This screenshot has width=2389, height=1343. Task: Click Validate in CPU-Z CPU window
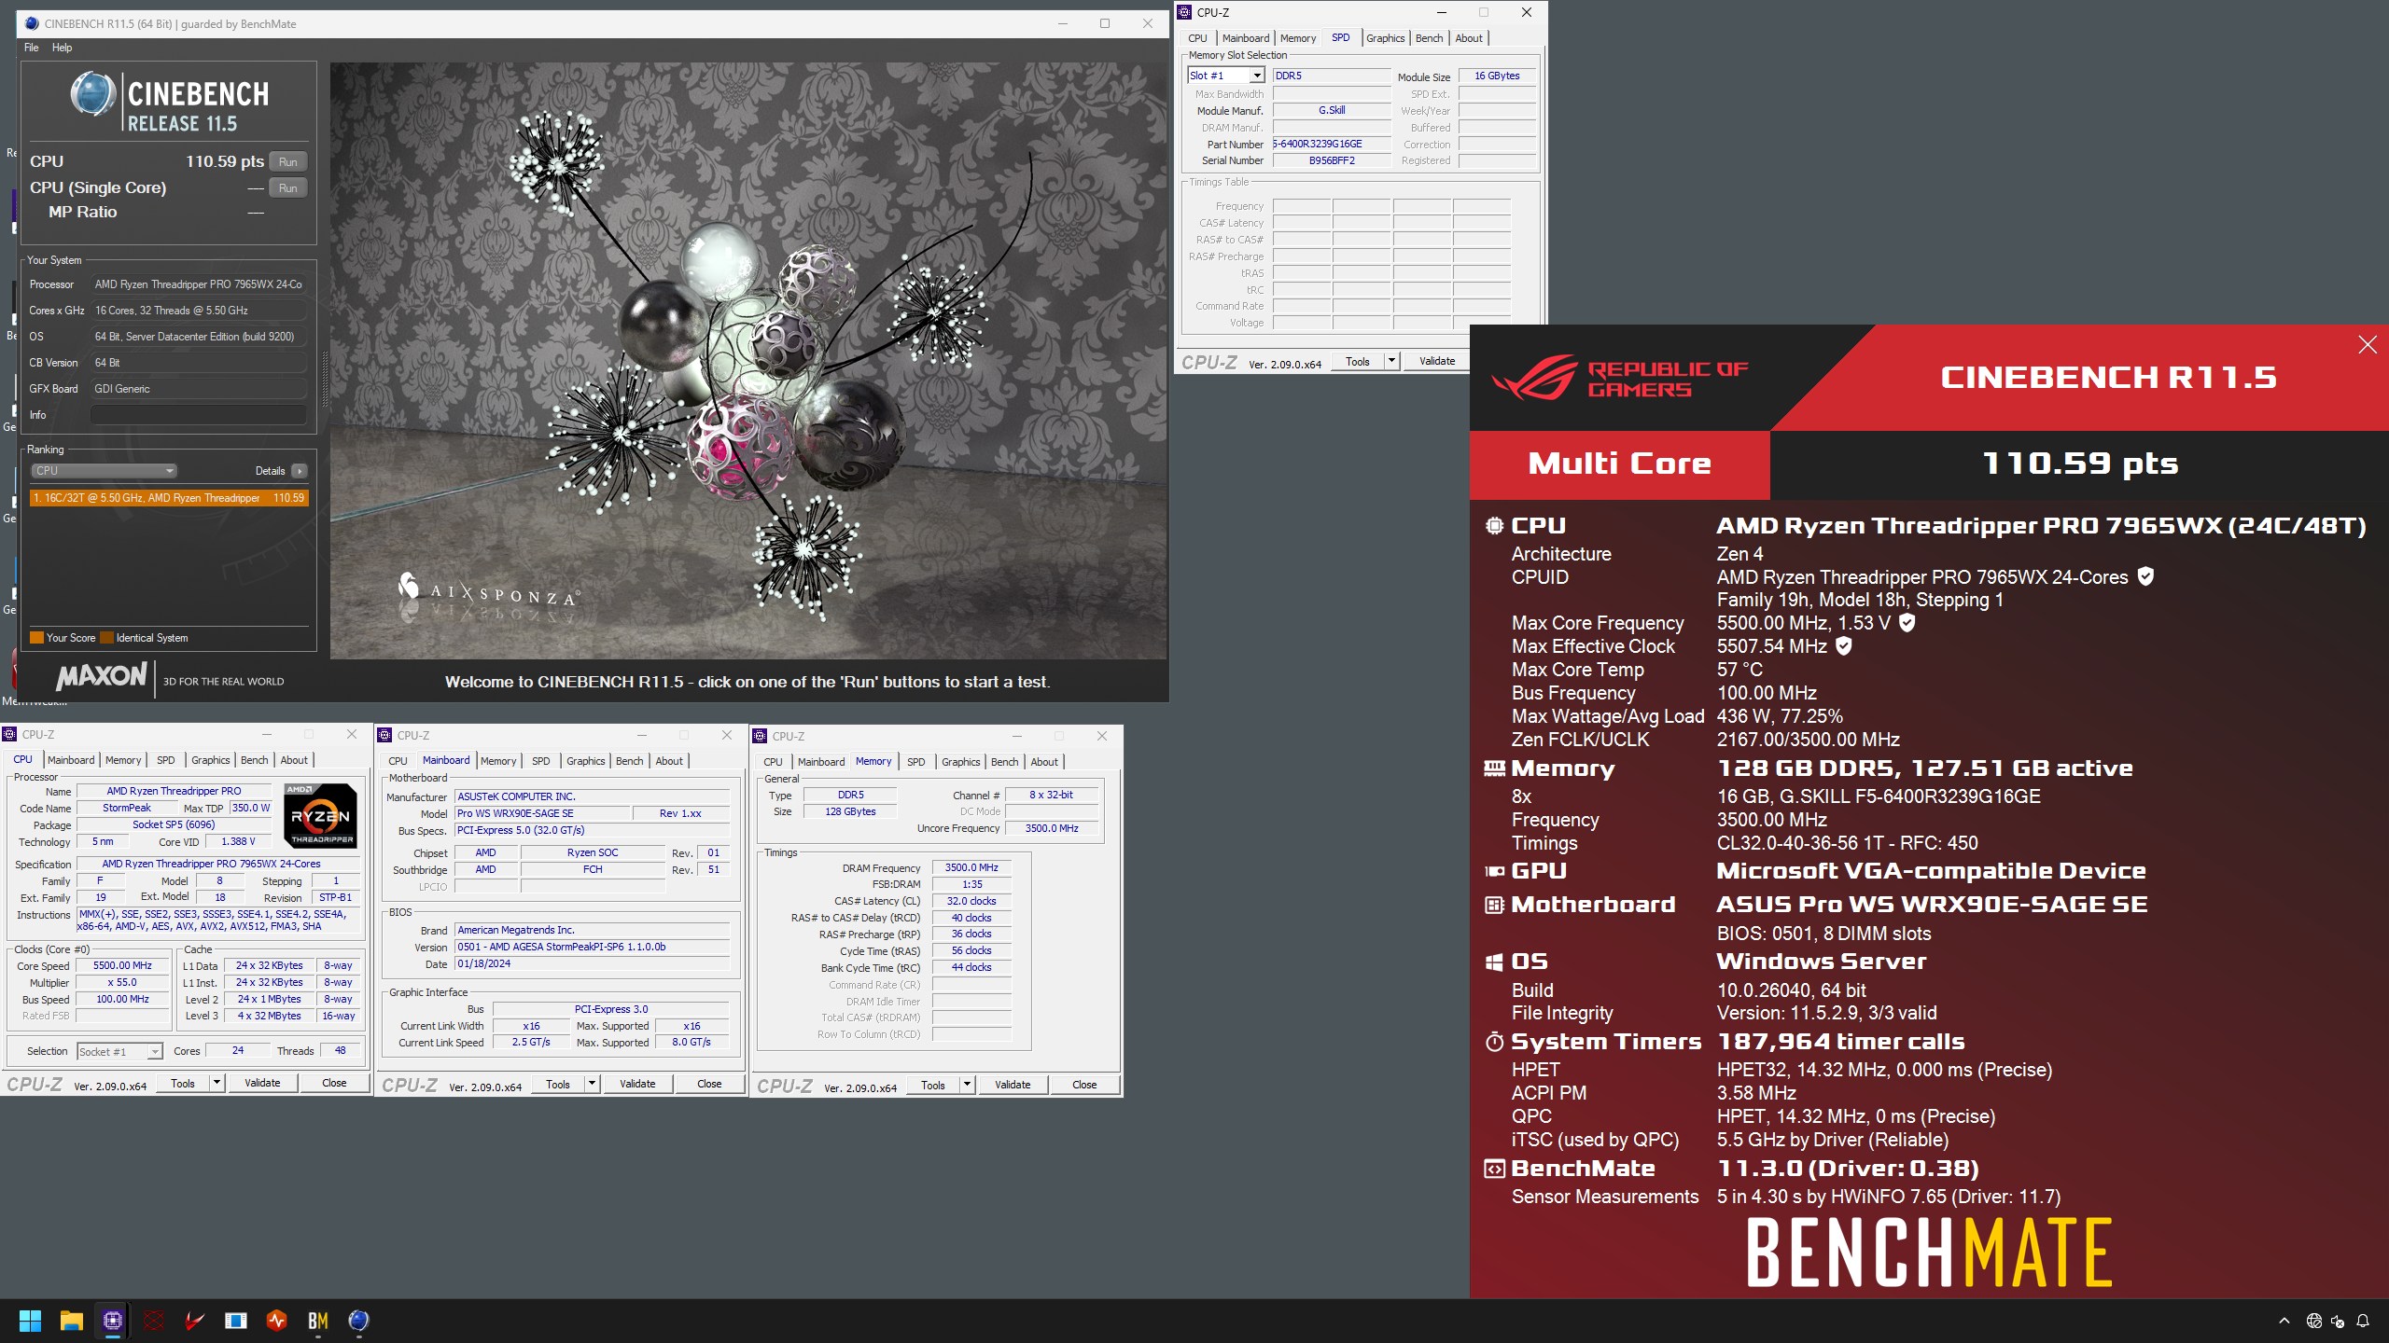coord(262,1083)
